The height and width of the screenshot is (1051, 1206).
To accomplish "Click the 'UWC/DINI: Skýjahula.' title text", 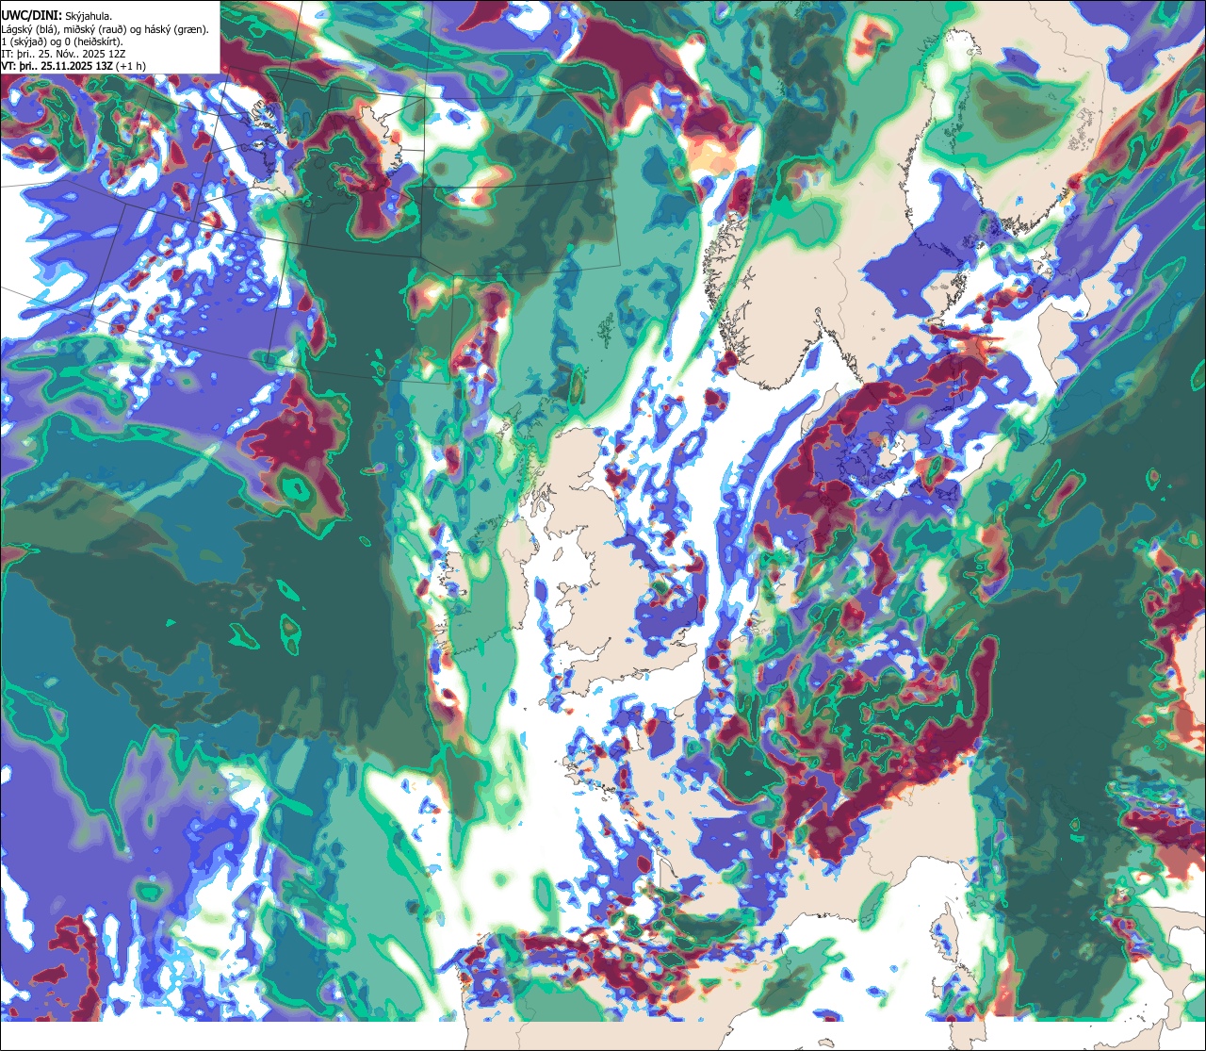I will [57, 16].
